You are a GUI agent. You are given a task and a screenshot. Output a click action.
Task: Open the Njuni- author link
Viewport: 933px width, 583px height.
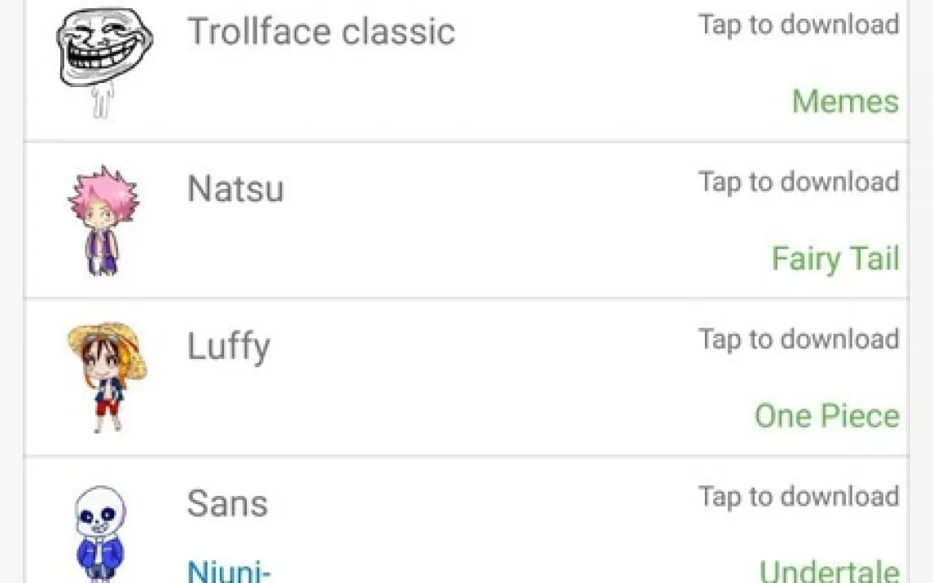point(228,572)
